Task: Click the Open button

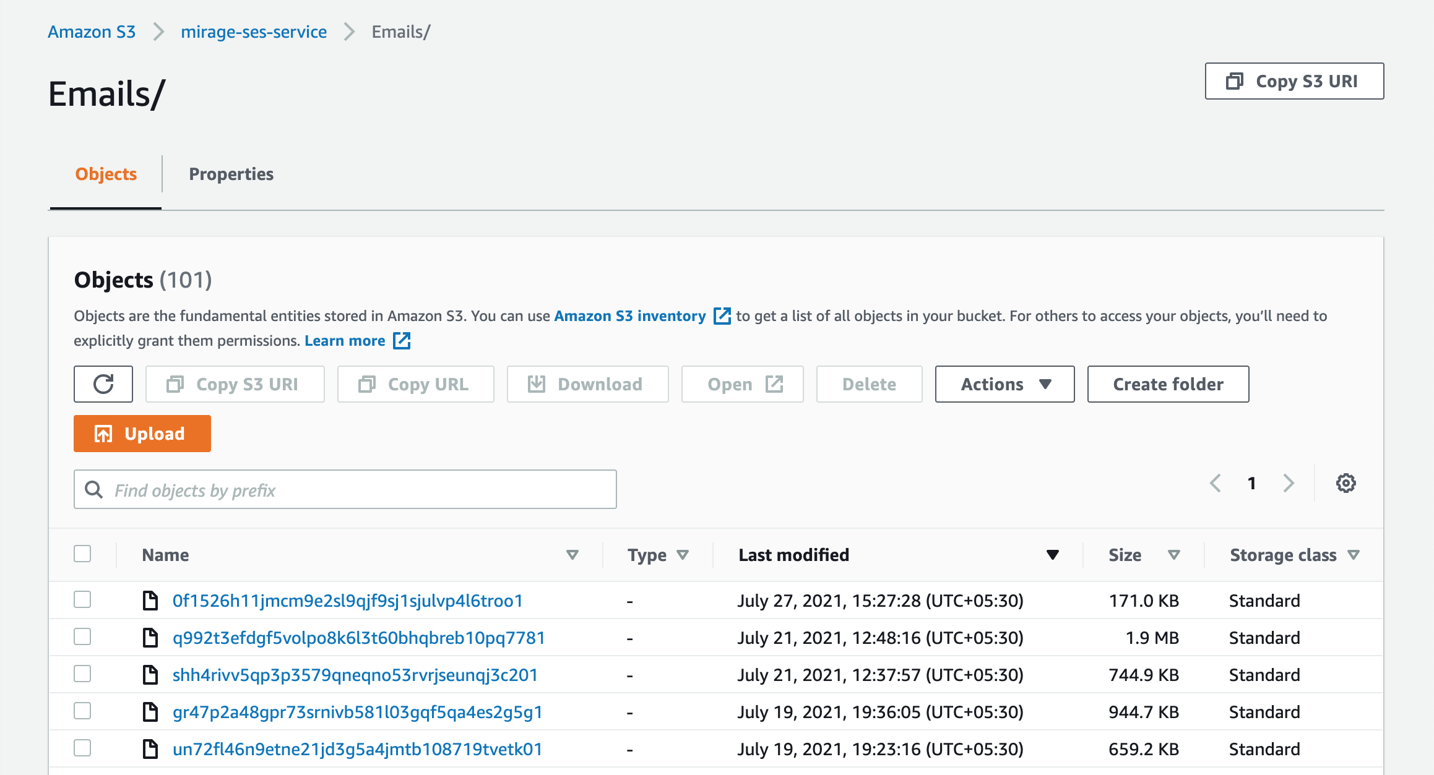Action: [743, 384]
